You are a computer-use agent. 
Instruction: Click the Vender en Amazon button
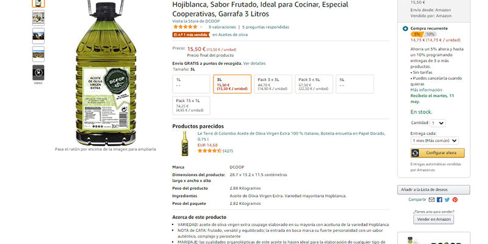click(434, 220)
